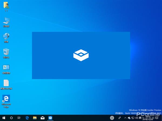Viewport: 162px width, 121px height.
Task: Switch input language via 英 indicator
Action: [140, 118]
